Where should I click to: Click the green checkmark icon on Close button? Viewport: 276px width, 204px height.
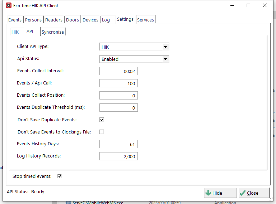click(x=243, y=193)
